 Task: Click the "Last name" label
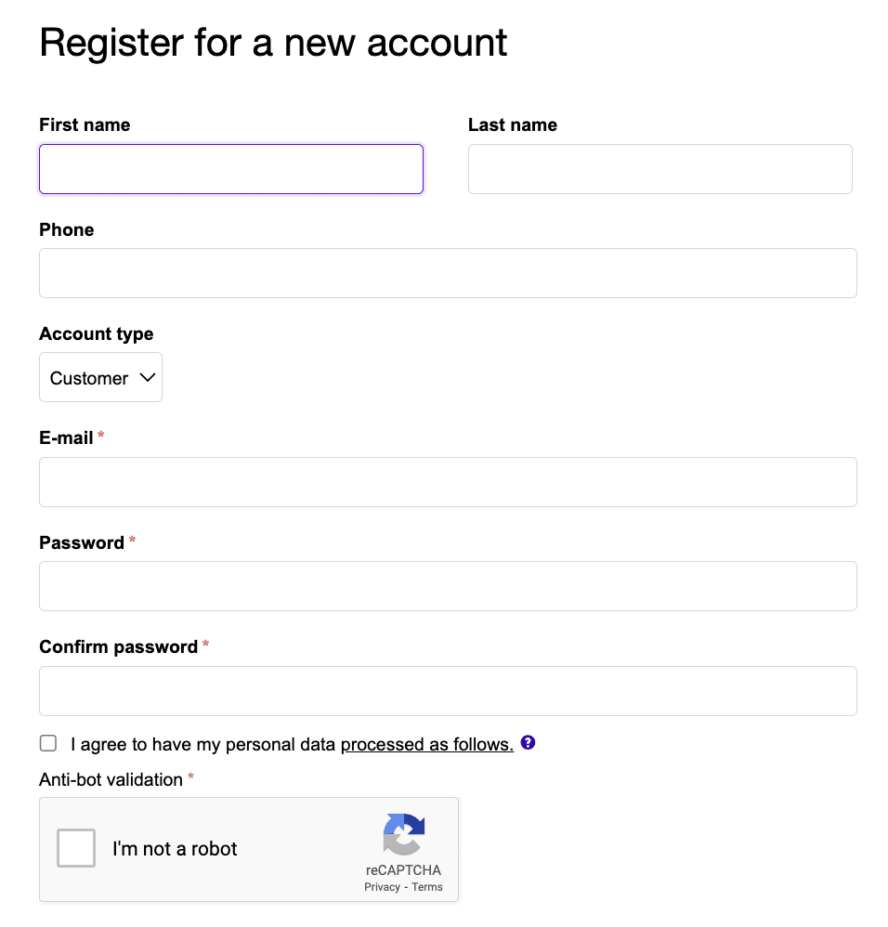[513, 125]
